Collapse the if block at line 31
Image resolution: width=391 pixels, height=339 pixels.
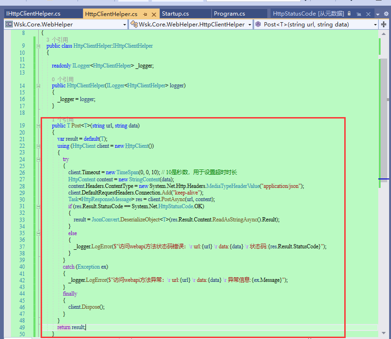(x=38, y=206)
